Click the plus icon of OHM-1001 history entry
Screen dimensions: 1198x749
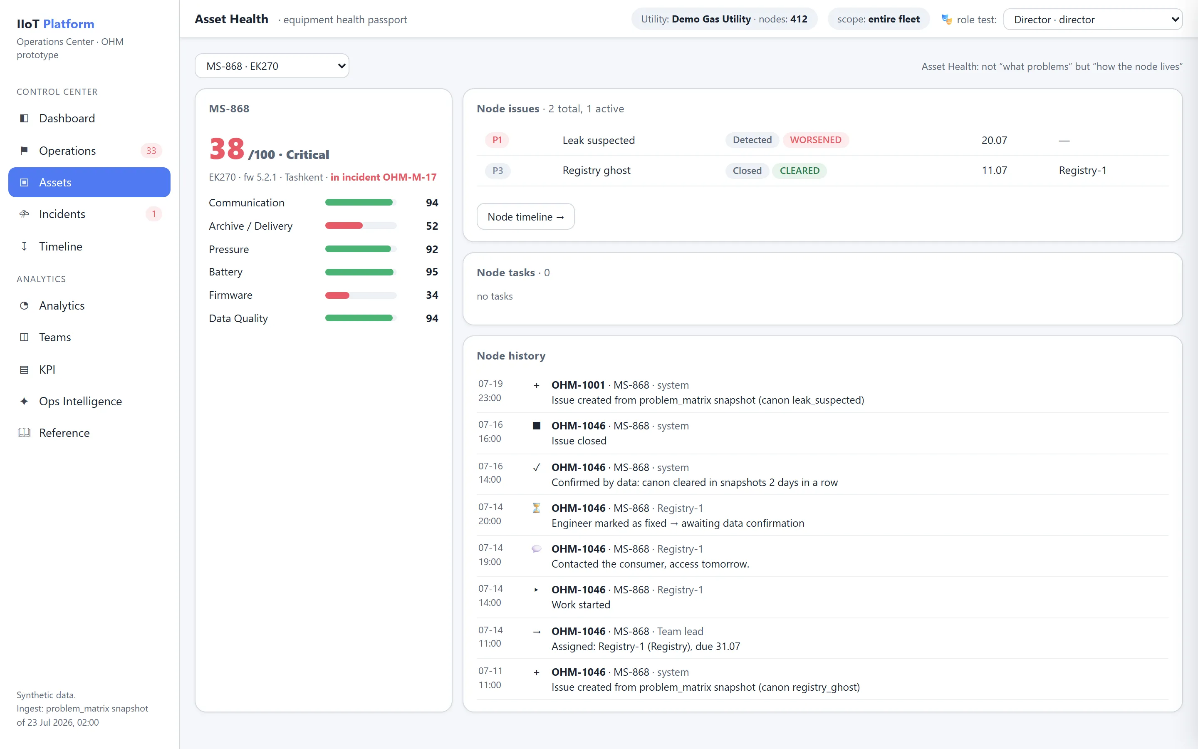[536, 385]
